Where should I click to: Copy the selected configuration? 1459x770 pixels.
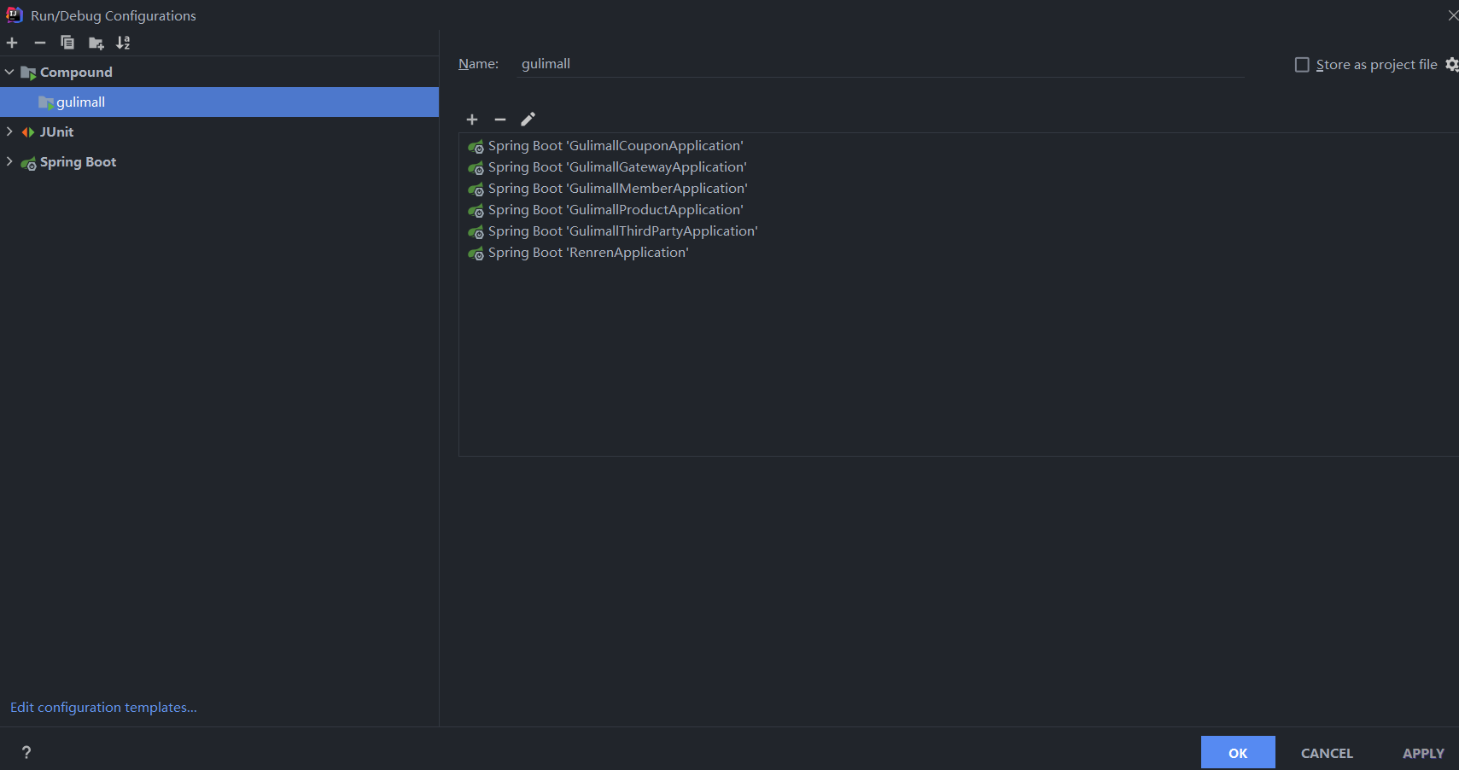click(67, 43)
